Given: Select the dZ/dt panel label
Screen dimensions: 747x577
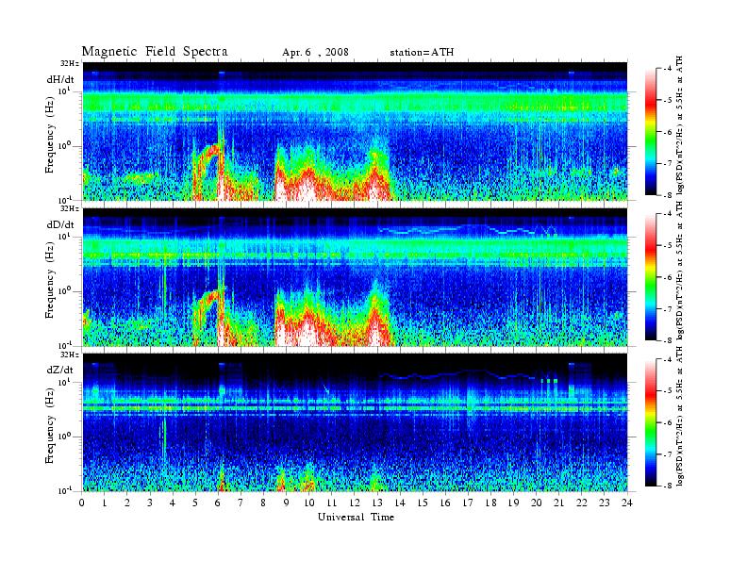Looking at the screenshot, I should point(60,370).
